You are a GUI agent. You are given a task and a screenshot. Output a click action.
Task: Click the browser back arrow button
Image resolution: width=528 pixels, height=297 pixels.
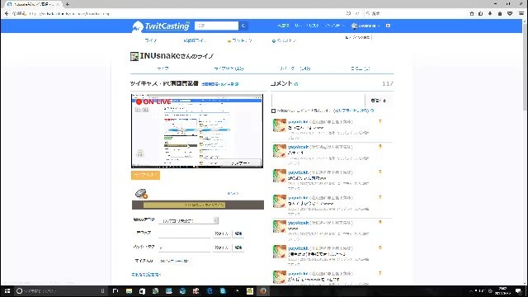(7, 13)
